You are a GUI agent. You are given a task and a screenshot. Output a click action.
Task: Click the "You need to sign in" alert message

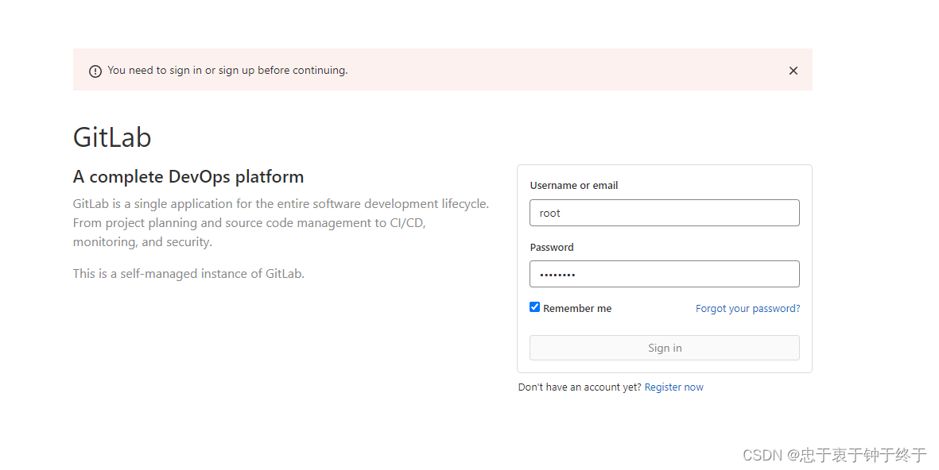(x=227, y=71)
